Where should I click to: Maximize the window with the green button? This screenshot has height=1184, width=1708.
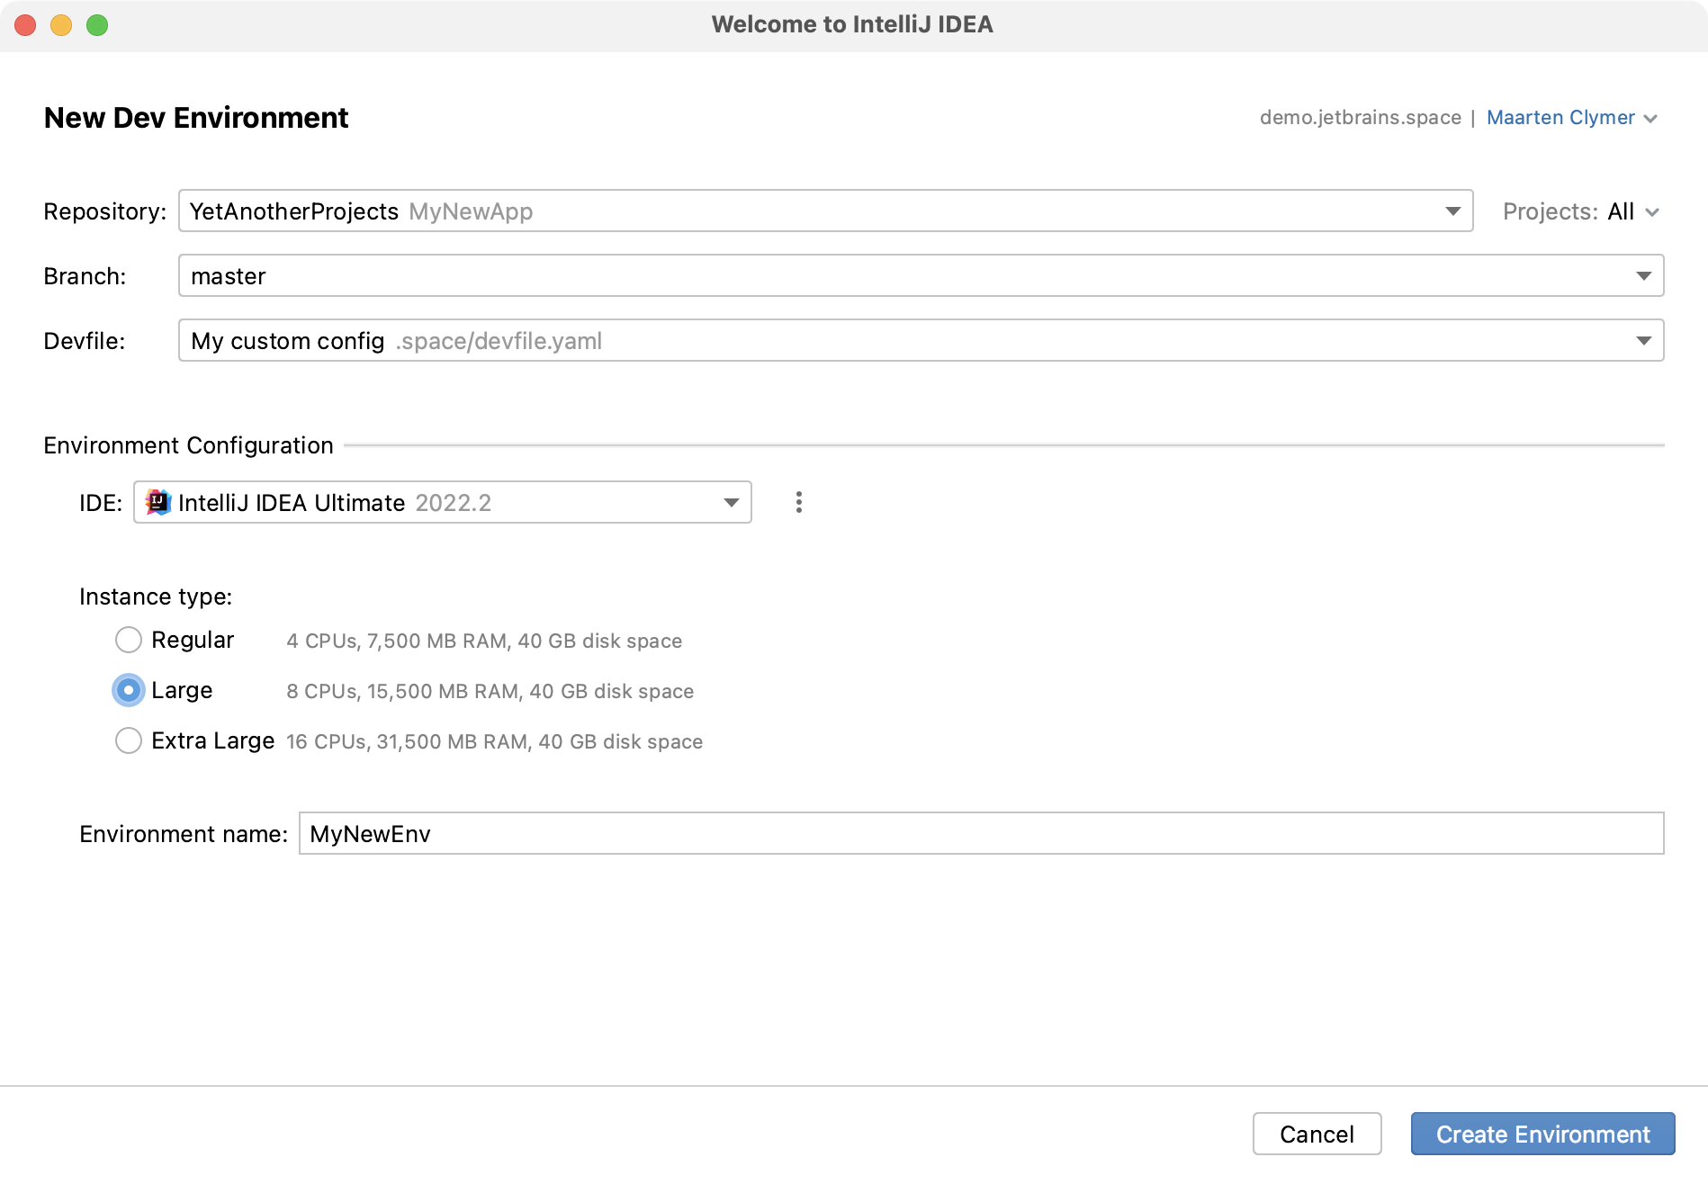(x=97, y=25)
